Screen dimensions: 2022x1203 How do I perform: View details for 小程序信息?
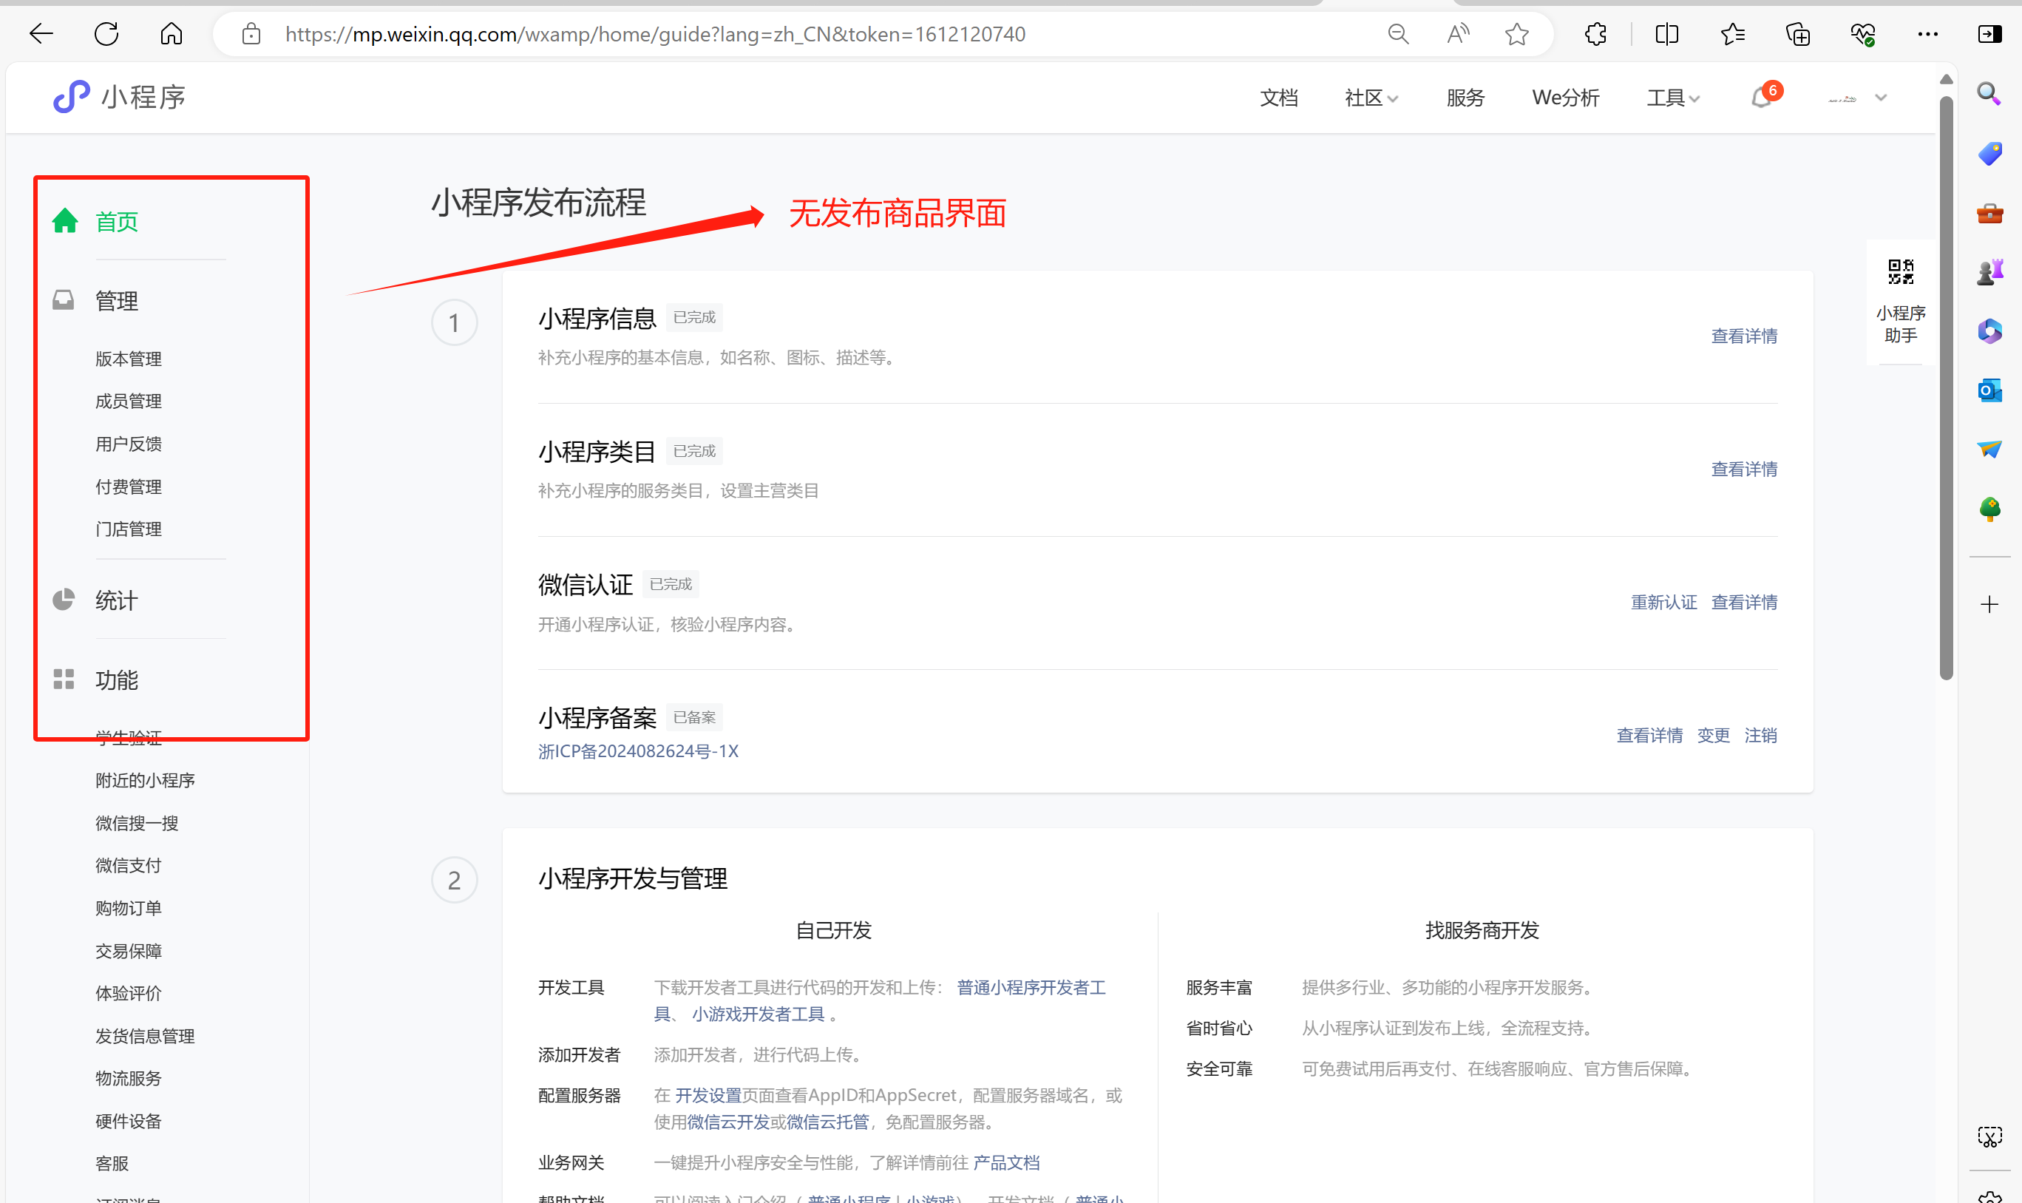click(1744, 336)
